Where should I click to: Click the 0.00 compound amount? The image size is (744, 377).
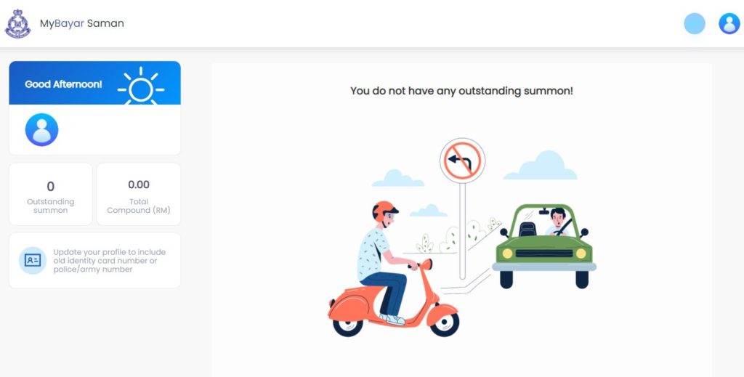(x=139, y=185)
